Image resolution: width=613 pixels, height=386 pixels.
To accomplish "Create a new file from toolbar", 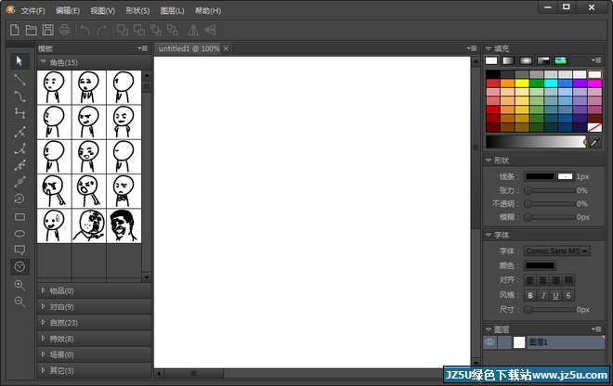I will (x=15, y=30).
